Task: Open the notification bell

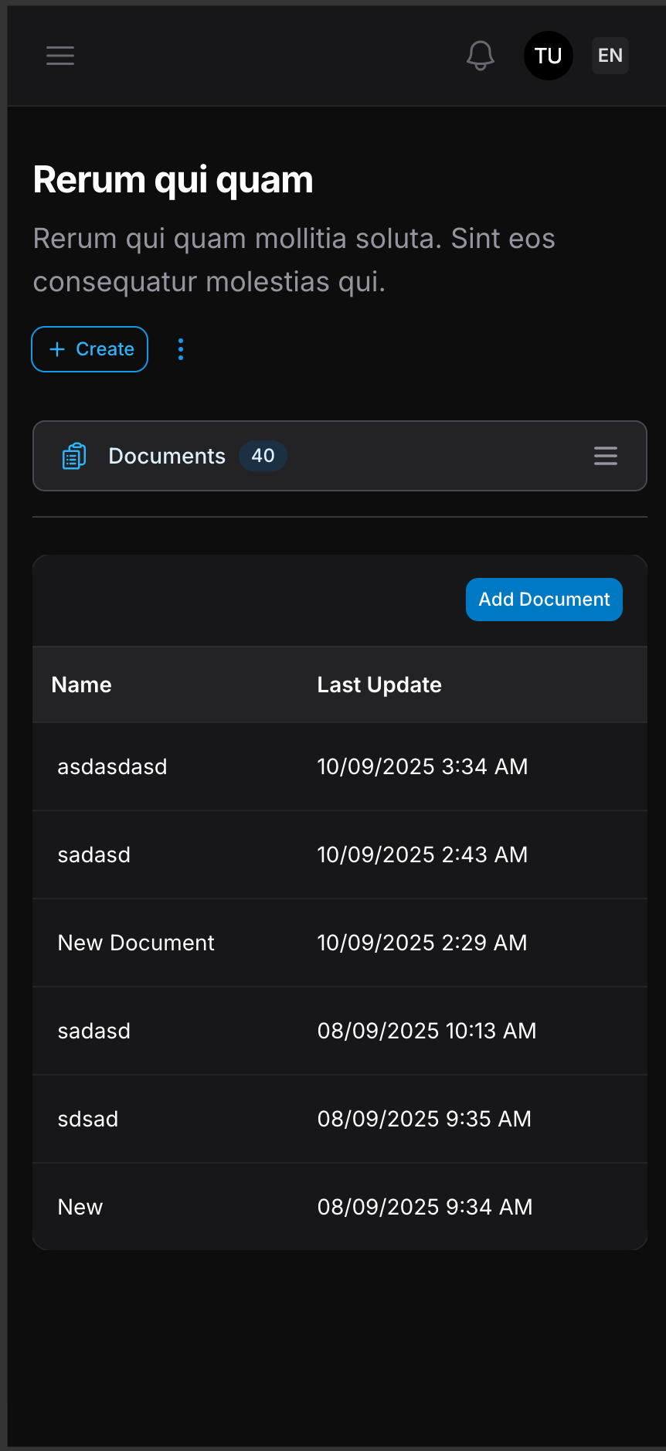Action: (480, 55)
